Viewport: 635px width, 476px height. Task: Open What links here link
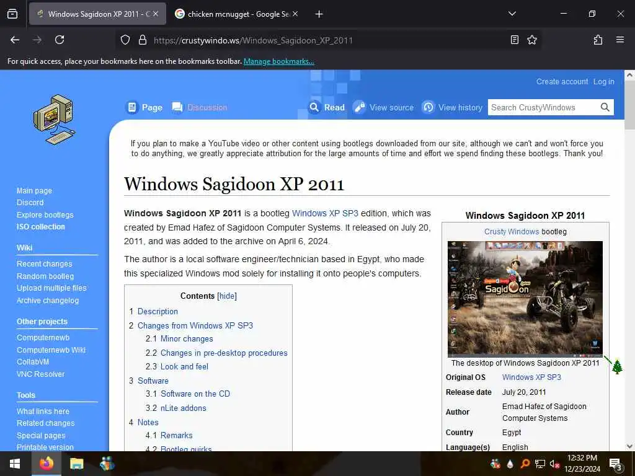pos(43,412)
